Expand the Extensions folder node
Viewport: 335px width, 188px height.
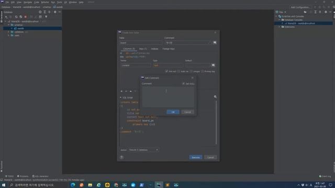(280, 27)
